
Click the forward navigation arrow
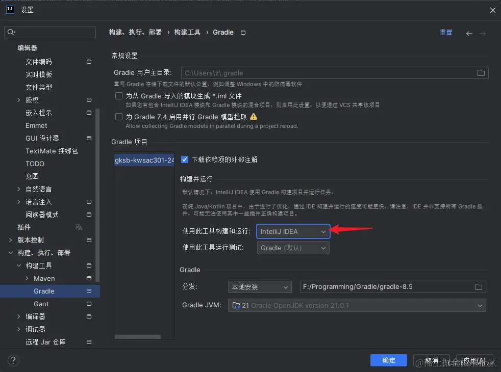(482, 33)
